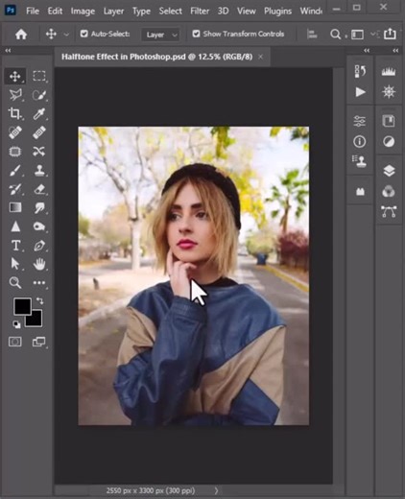Screen dimensions: 405x499
Task: Select the Eraser tool
Action: click(39, 189)
